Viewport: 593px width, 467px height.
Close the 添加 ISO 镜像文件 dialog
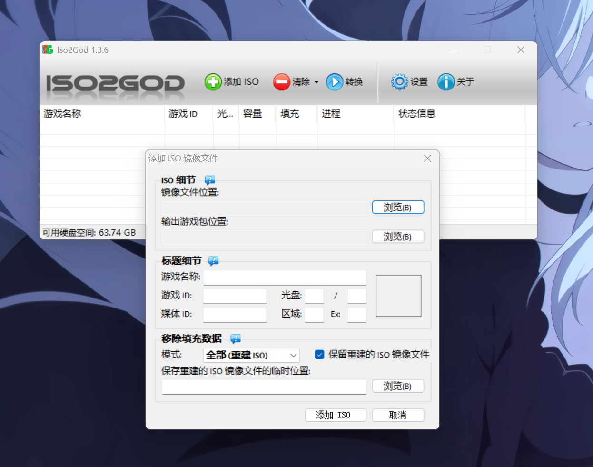click(427, 159)
